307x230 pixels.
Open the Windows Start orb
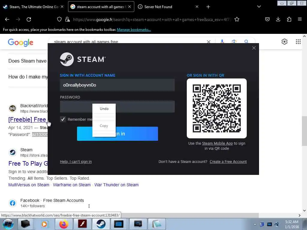tap(8, 224)
